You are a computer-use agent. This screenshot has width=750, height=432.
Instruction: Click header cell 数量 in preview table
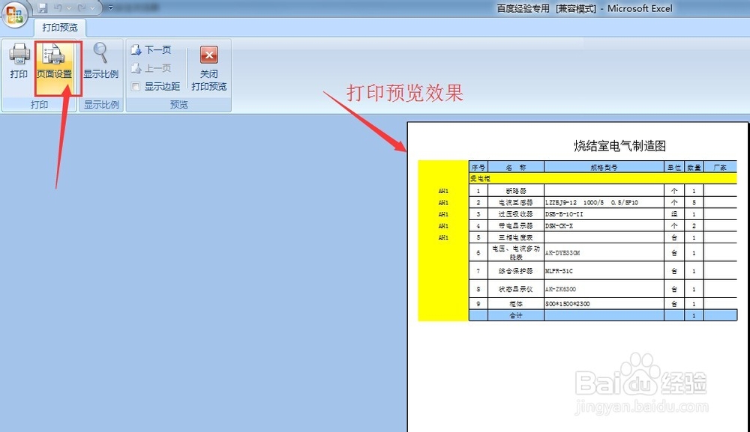click(694, 167)
